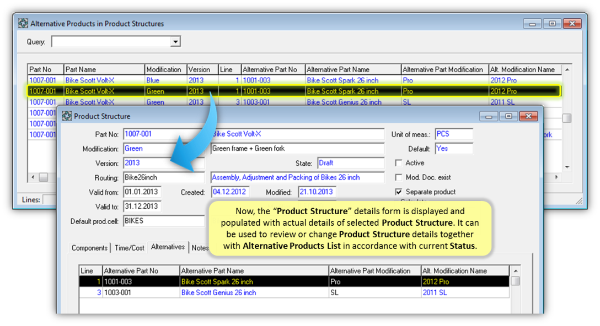Select highlighted Green row with 2012 Pro
Image resolution: width=600 pixels, height=326 pixels.
click(x=294, y=91)
